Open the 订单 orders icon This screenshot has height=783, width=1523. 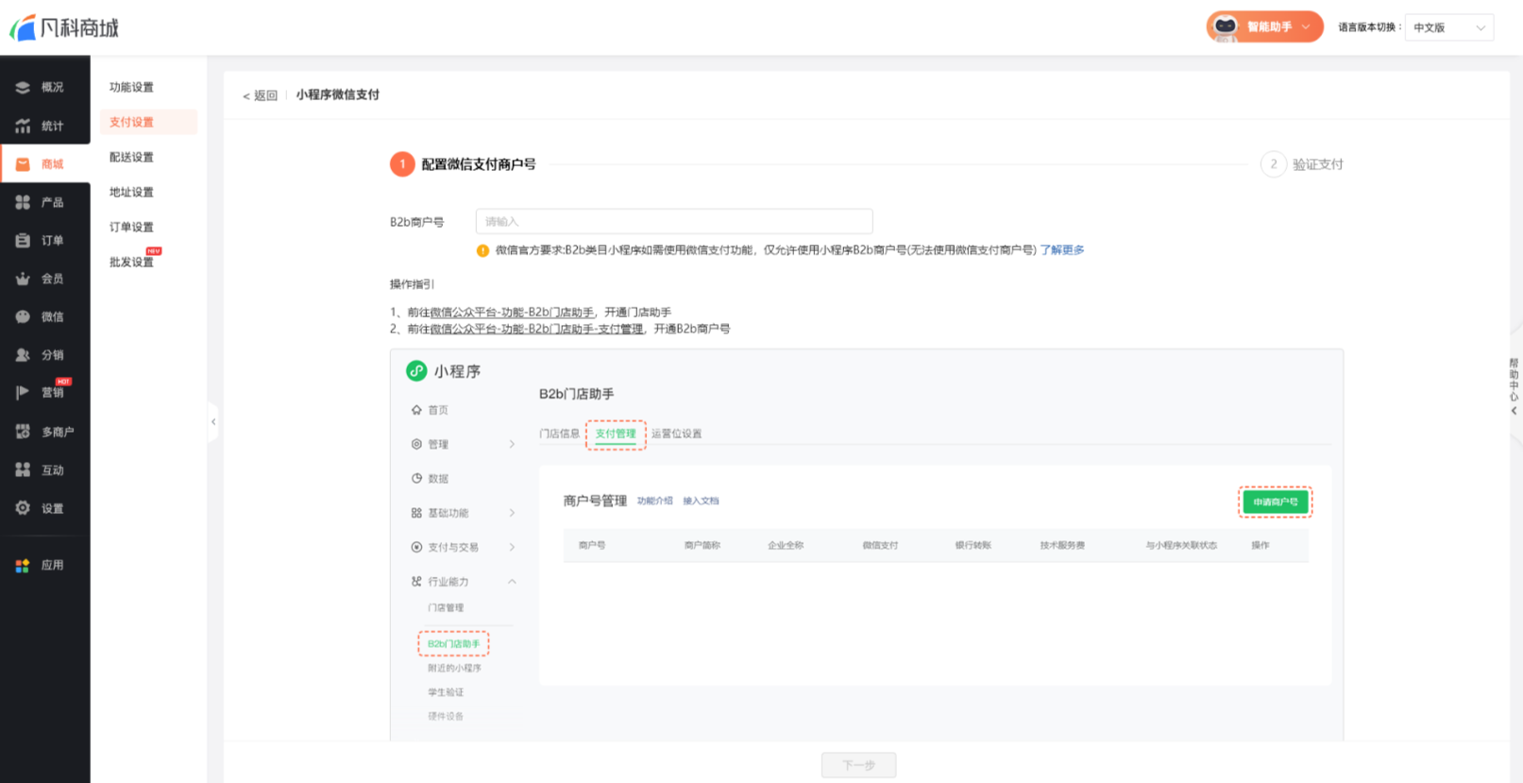(23, 241)
